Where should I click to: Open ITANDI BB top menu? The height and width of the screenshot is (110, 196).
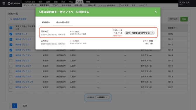point(30,2)
